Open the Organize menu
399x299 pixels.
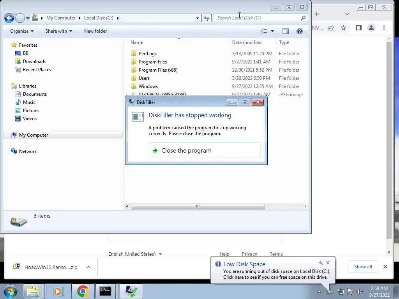point(22,31)
